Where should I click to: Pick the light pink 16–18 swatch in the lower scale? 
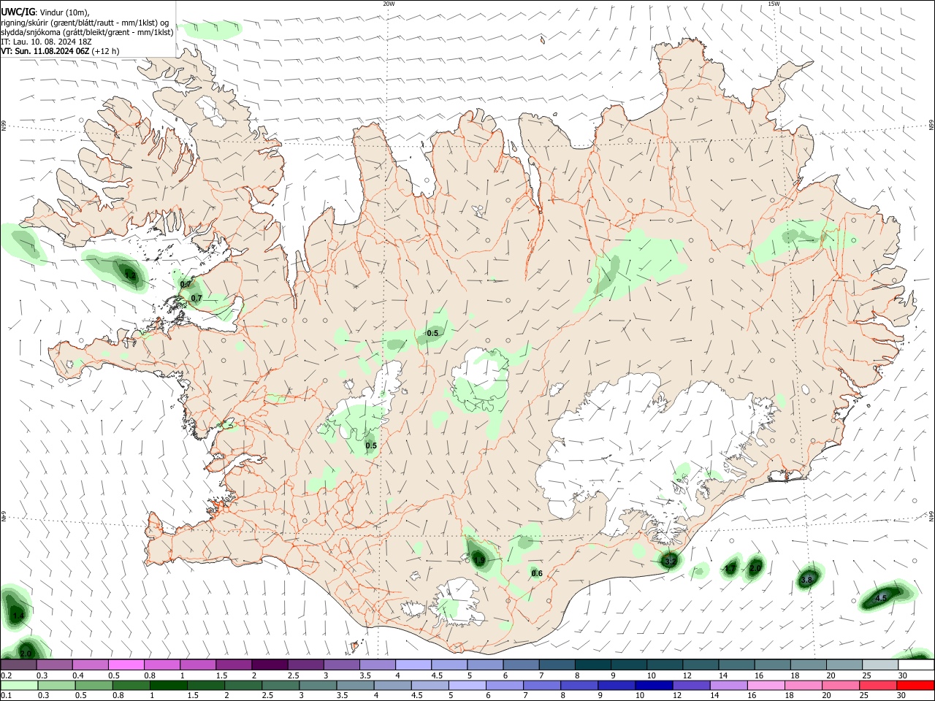pos(766,685)
